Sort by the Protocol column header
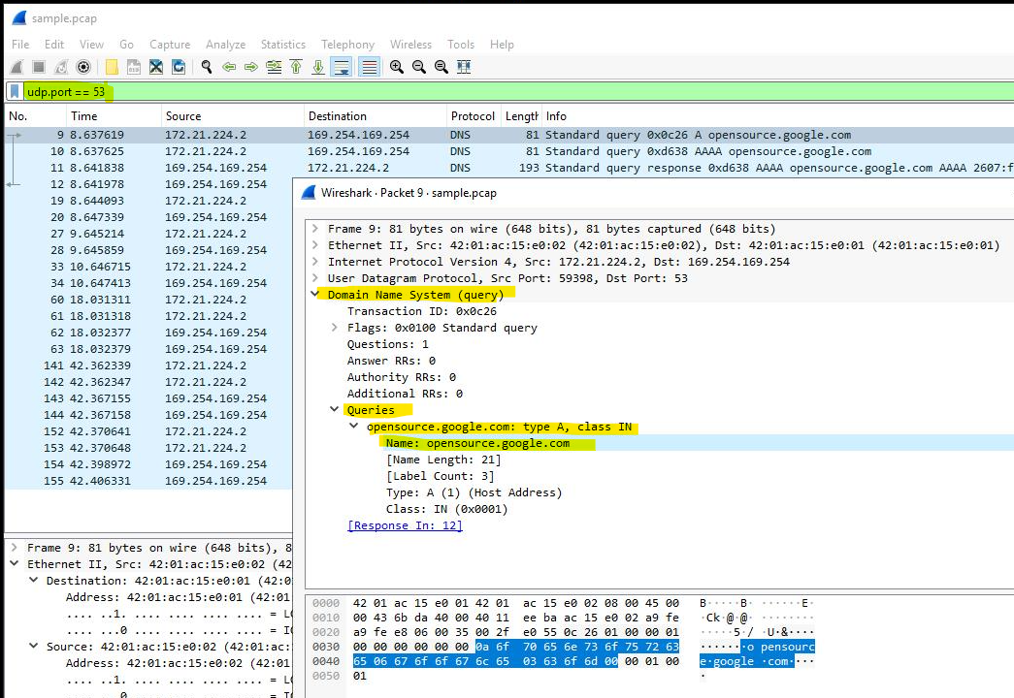This screenshot has width=1014, height=698. [473, 116]
